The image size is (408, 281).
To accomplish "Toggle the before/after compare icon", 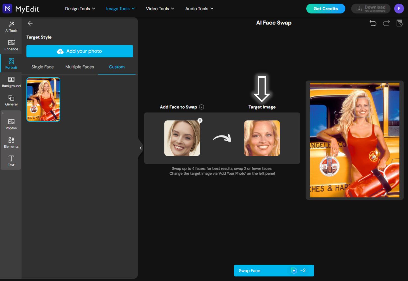I will (400, 23).
